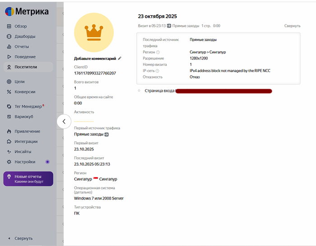Click the Цели target icon

[9, 82]
